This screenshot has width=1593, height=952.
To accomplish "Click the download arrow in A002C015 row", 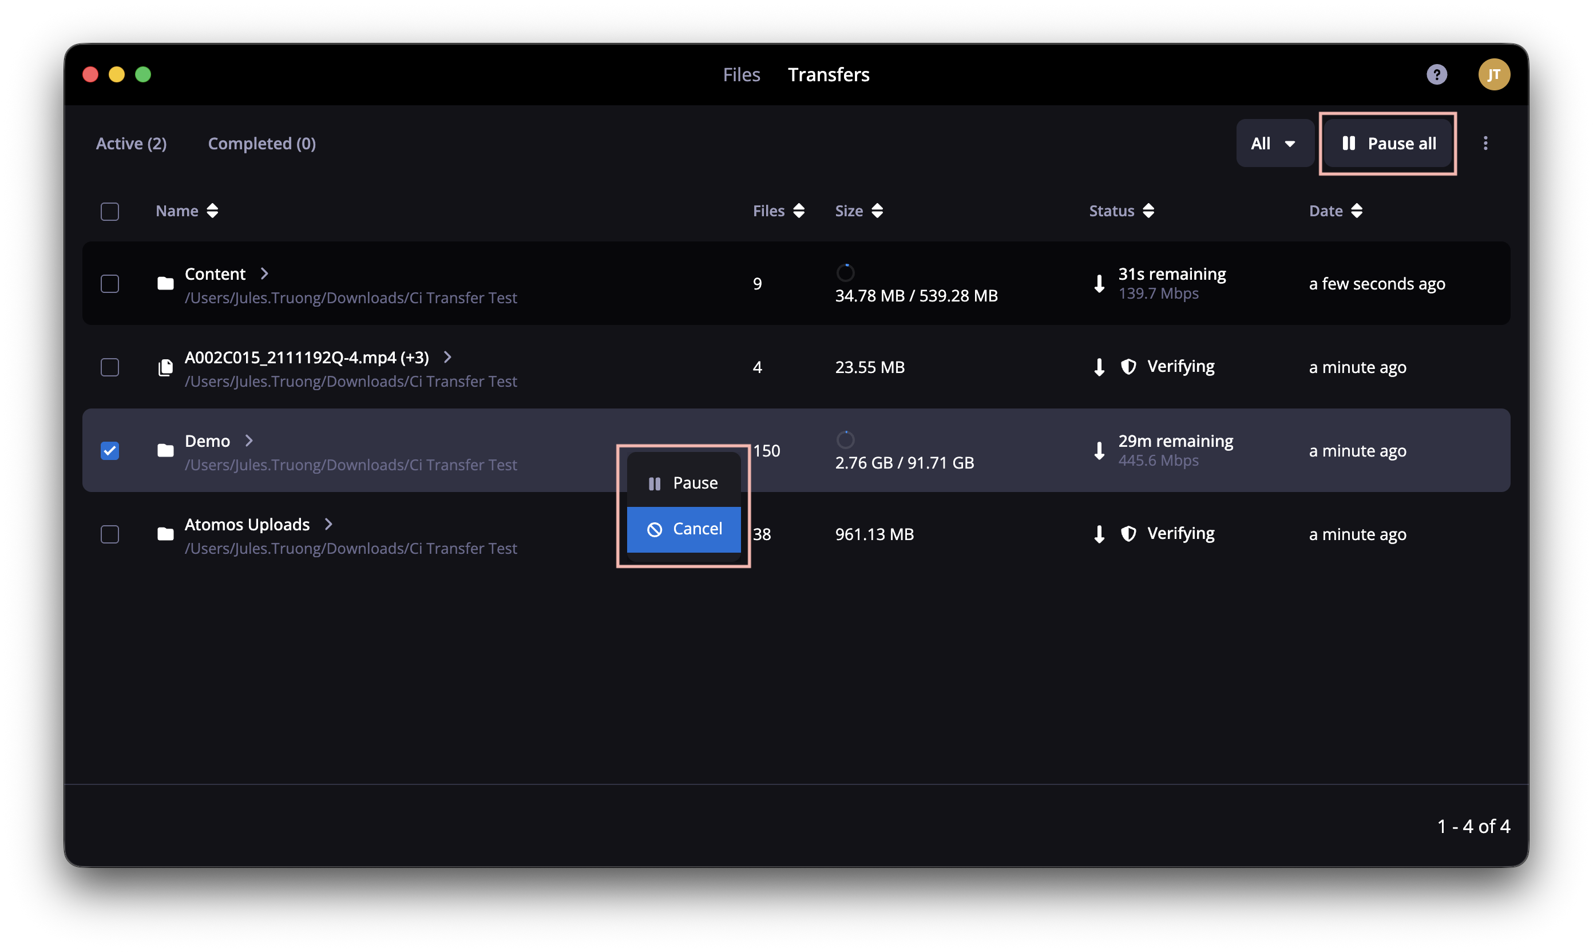I will pyautogui.click(x=1099, y=367).
